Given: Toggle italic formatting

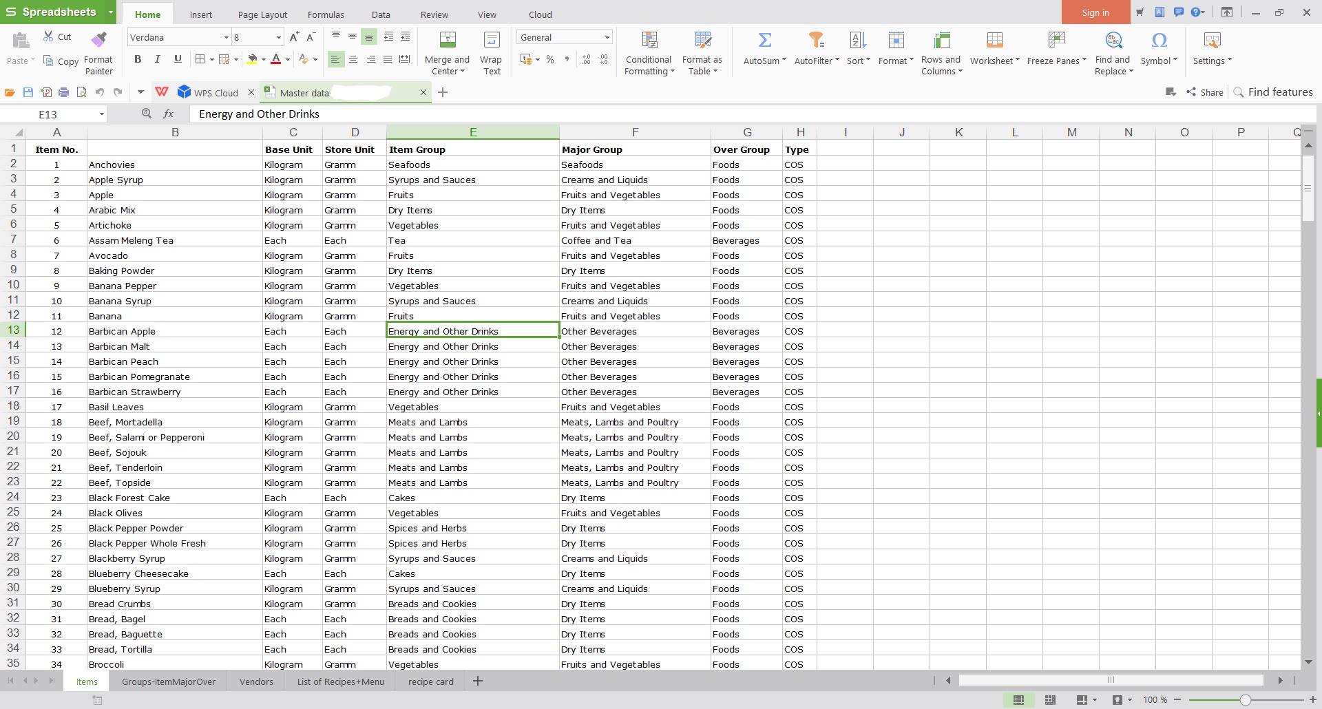Looking at the screenshot, I should point(158,59).
